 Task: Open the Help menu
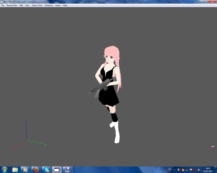pos(65,5)
